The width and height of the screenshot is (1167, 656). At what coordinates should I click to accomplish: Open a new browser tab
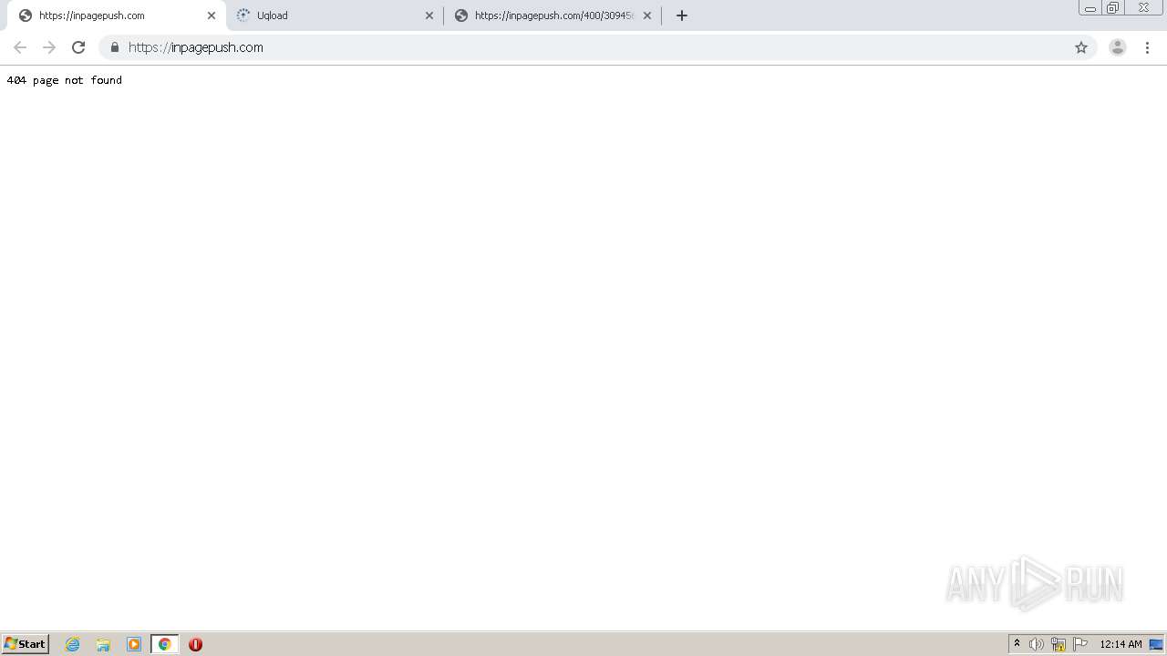(682, 15)
